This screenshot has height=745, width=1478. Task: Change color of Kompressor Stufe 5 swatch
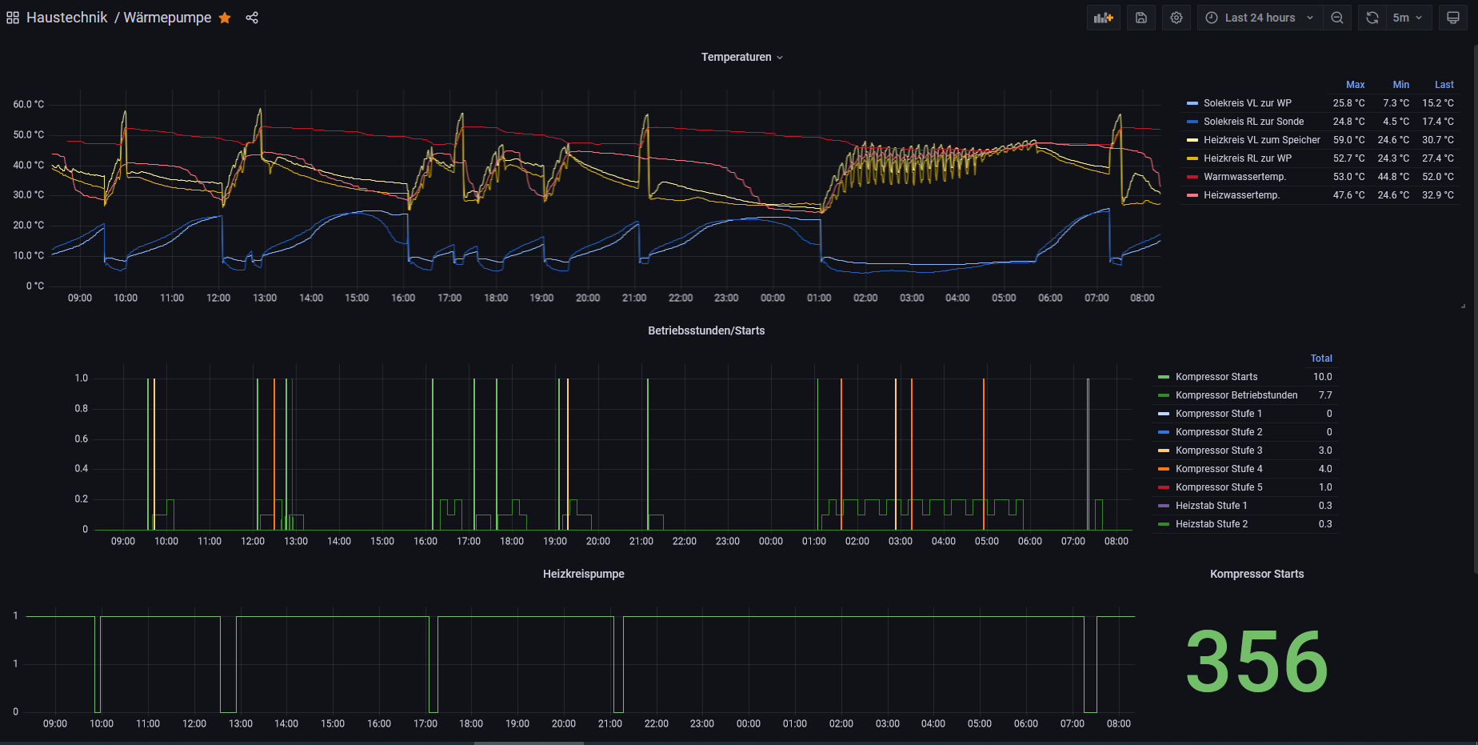tap(1164, 487)
